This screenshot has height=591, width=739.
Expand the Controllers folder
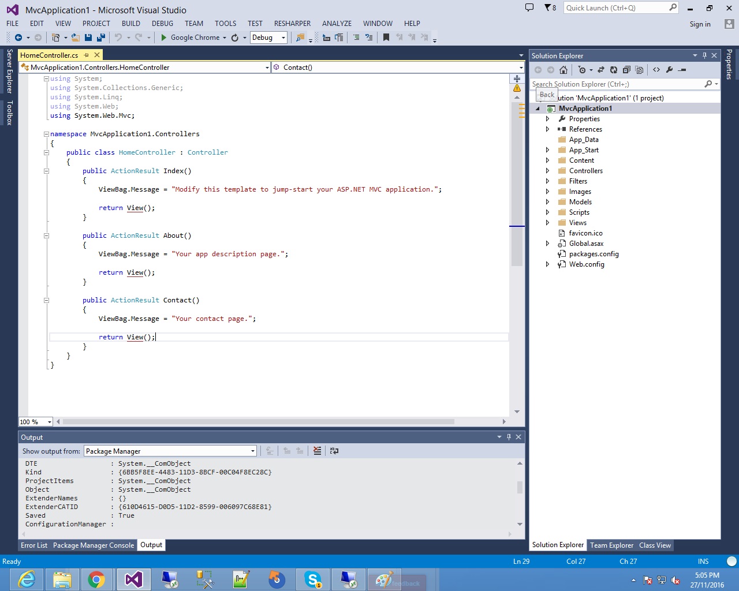pyautogui.click(x=548, y=170)
